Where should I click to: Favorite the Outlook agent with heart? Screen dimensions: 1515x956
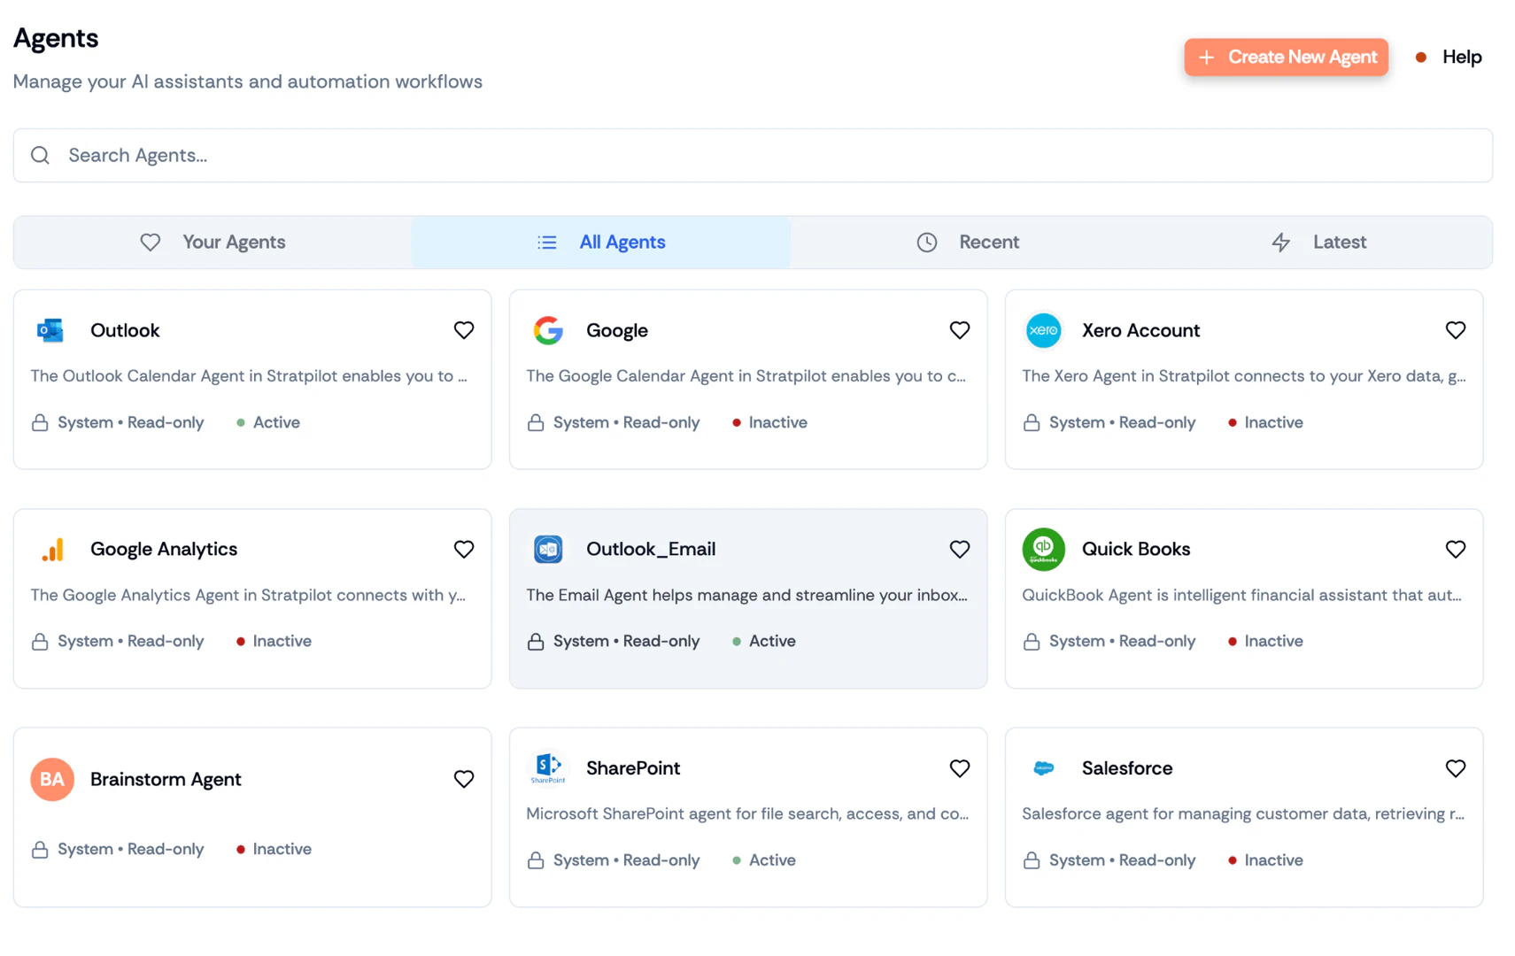click(x=463, y=330)
